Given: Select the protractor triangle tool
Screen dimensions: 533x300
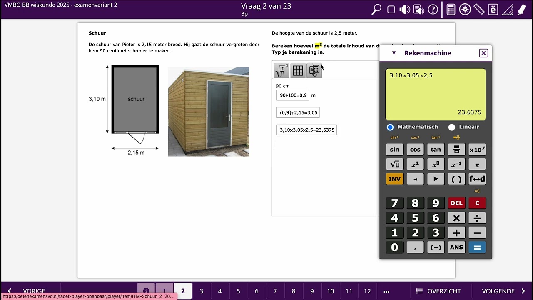Looking at the screenshot, I should click(507, 10).
